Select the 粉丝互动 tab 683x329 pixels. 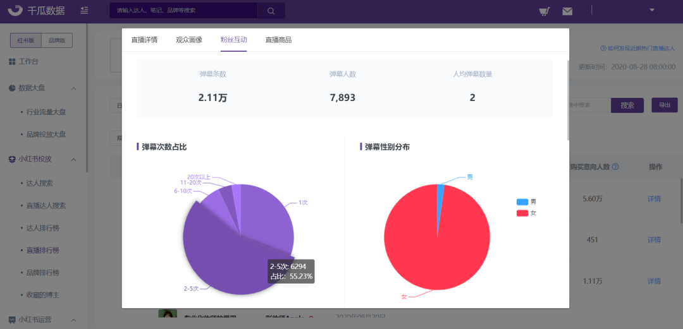point(234,40)
